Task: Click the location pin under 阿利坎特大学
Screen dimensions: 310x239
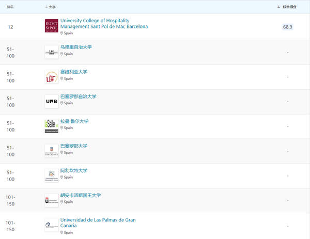Action: [61, 177]
